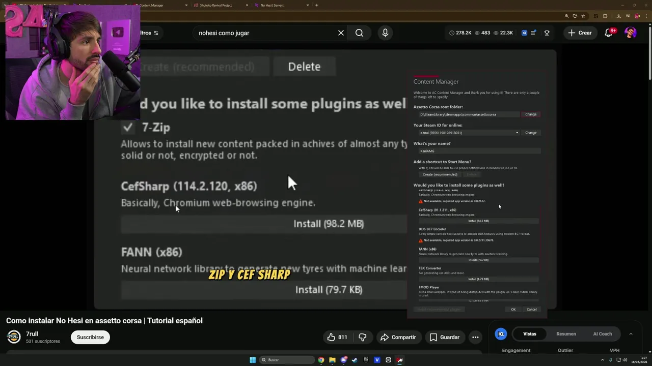Click Delete button in zoomed video
Screen dimensions: 652x366
tap(304, 67)
